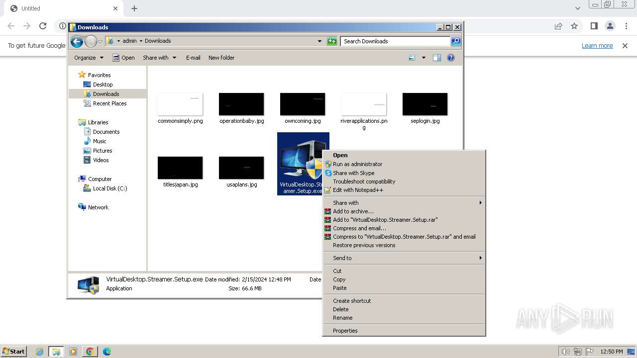The width and height of the screenshot is (637, 358).
Task: Open recent pages dropdown beside forward button
Action: (x=100, y=41)
